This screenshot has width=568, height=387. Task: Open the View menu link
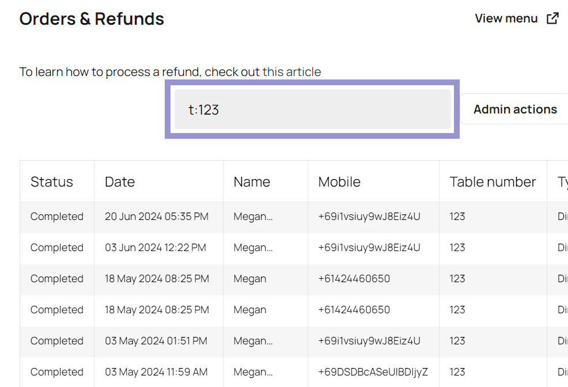coord(506,18)
